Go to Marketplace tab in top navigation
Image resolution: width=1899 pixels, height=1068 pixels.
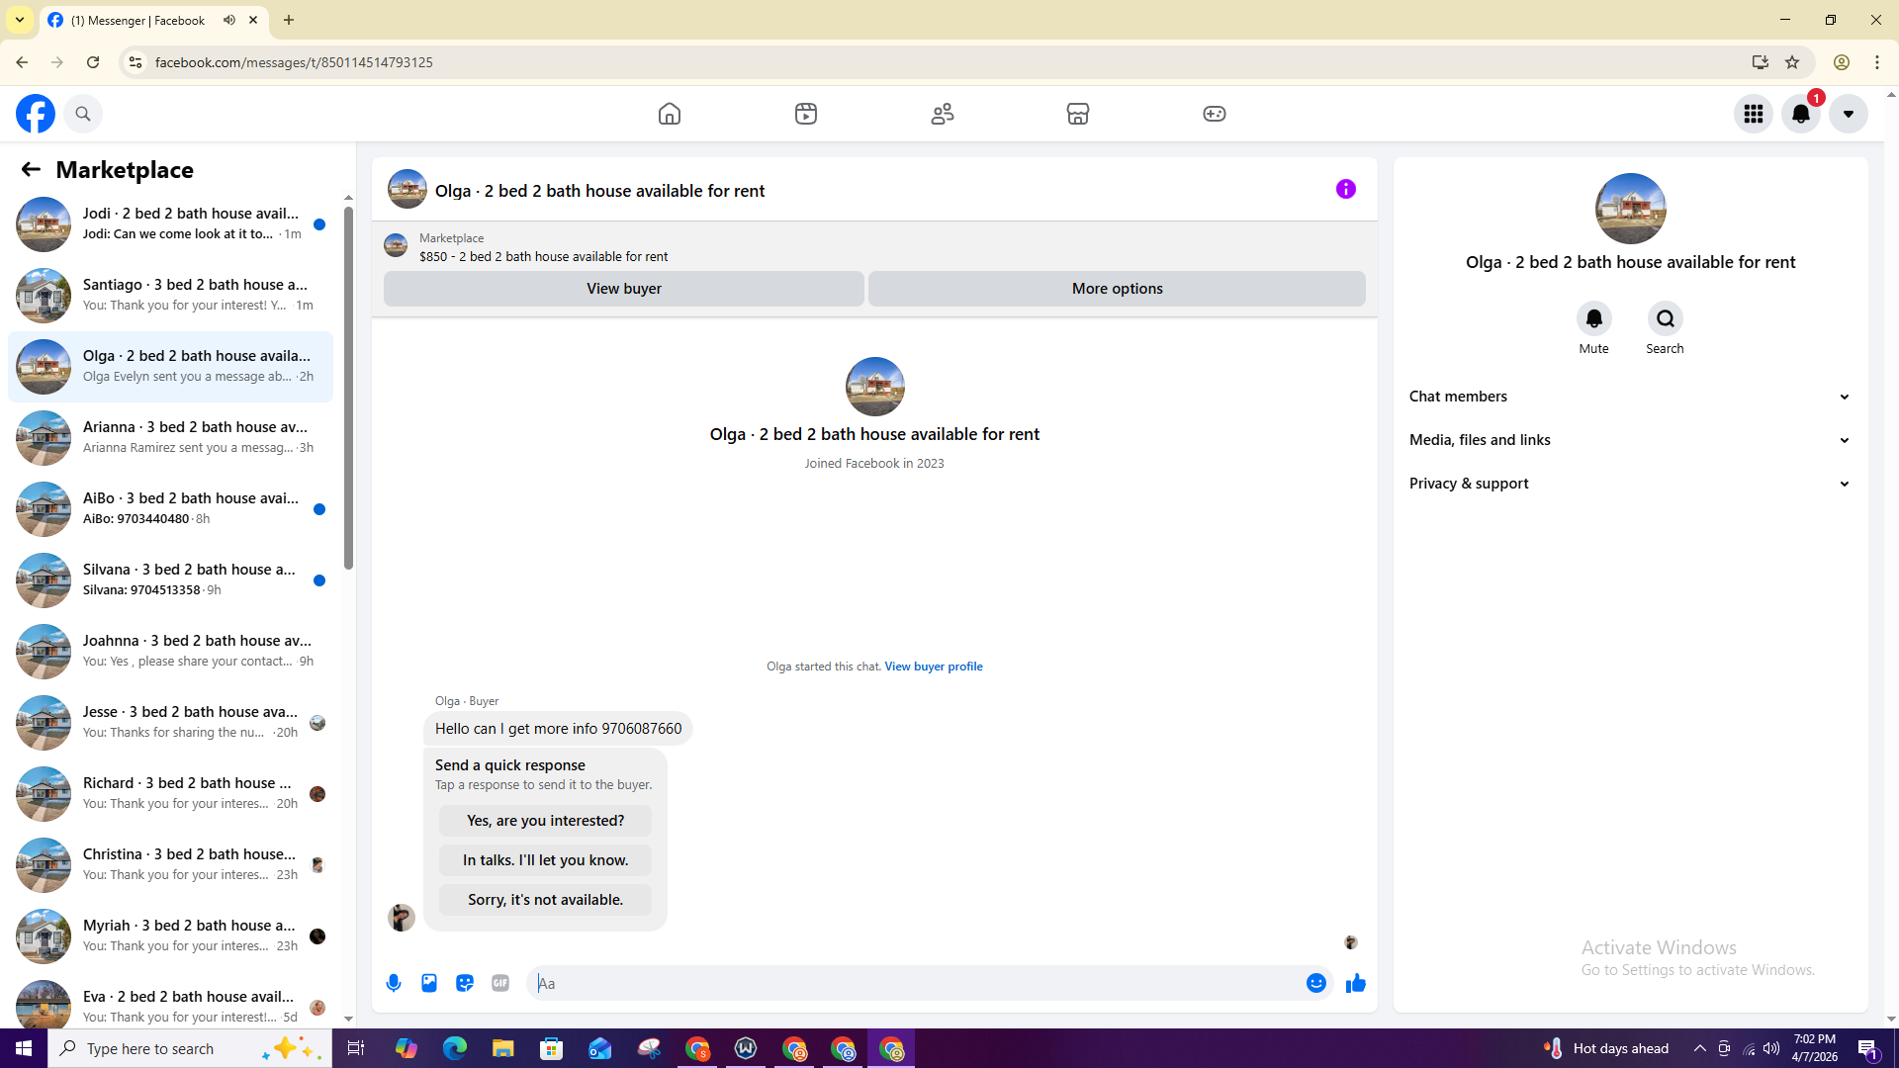(x=1078, y=114)
